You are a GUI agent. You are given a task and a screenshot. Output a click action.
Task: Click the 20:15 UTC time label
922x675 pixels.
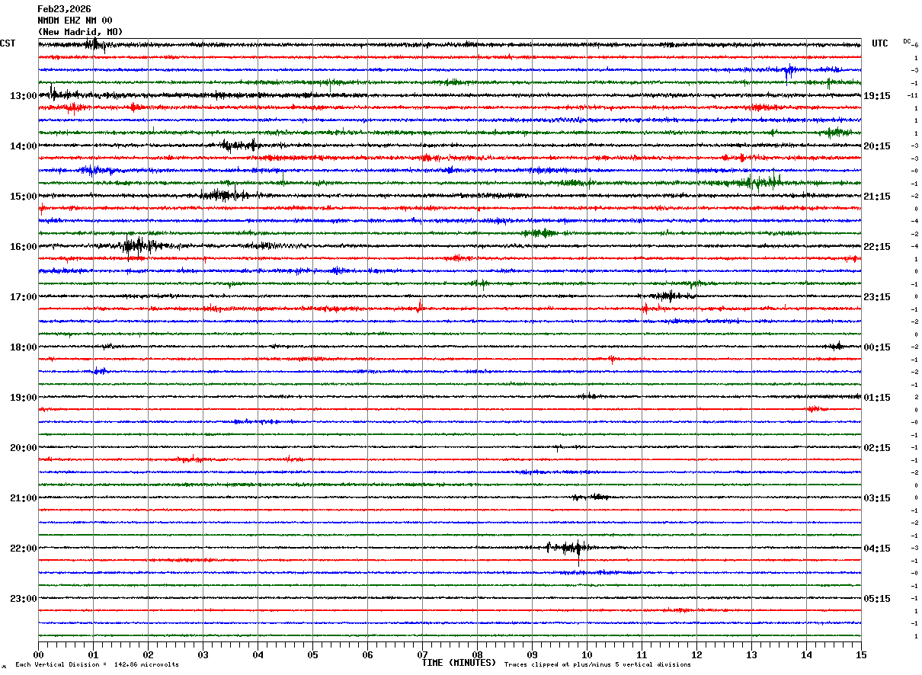(x=877, y=146)
